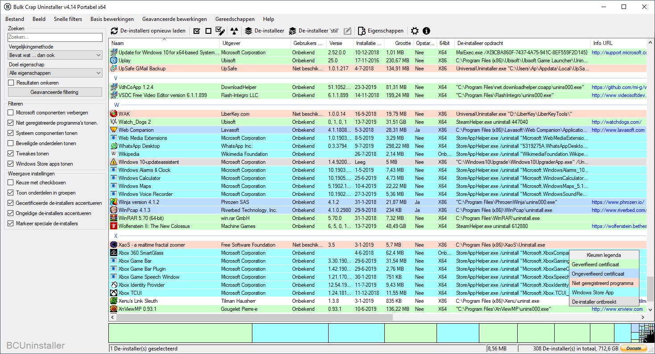Click the Geavanceerde filtering button
This screenshot has width=655, height=354.
(x=54, y=92)
